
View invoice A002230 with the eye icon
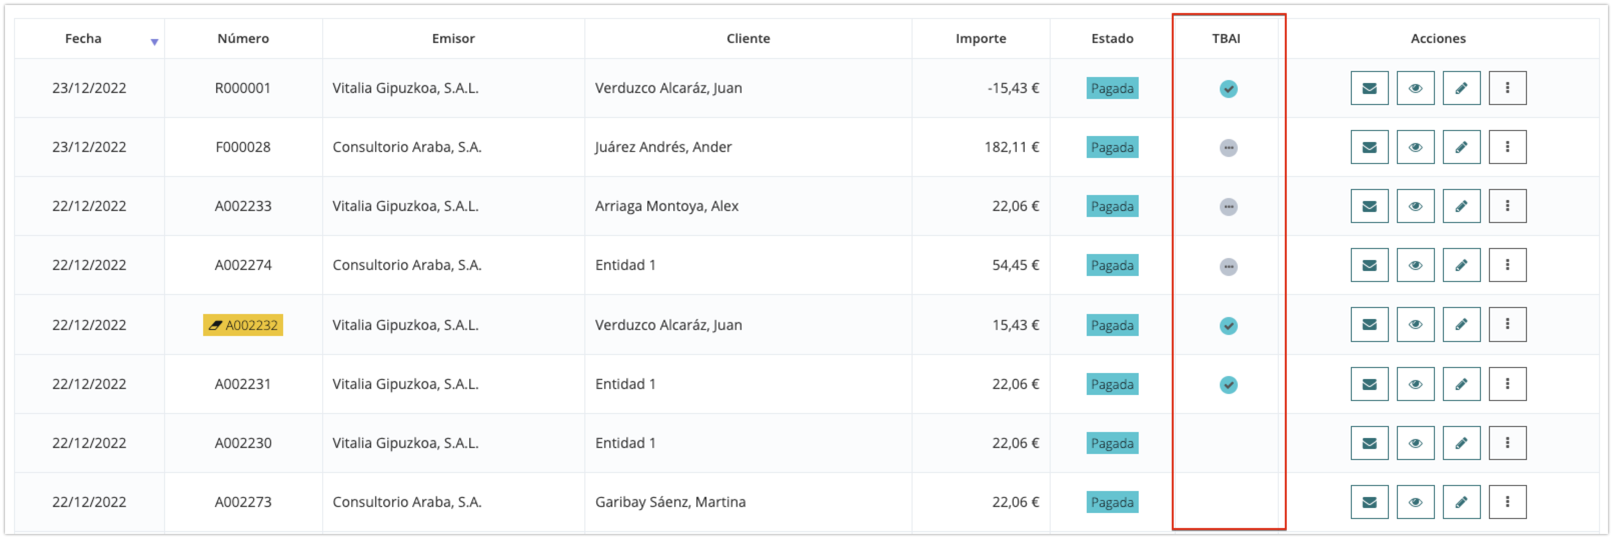(1415, 442)
